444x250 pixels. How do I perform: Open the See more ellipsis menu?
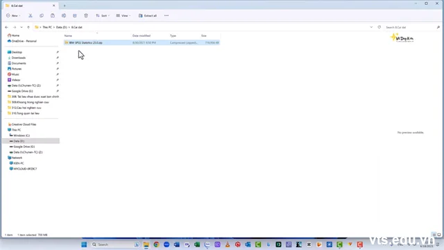click(166, 15)
